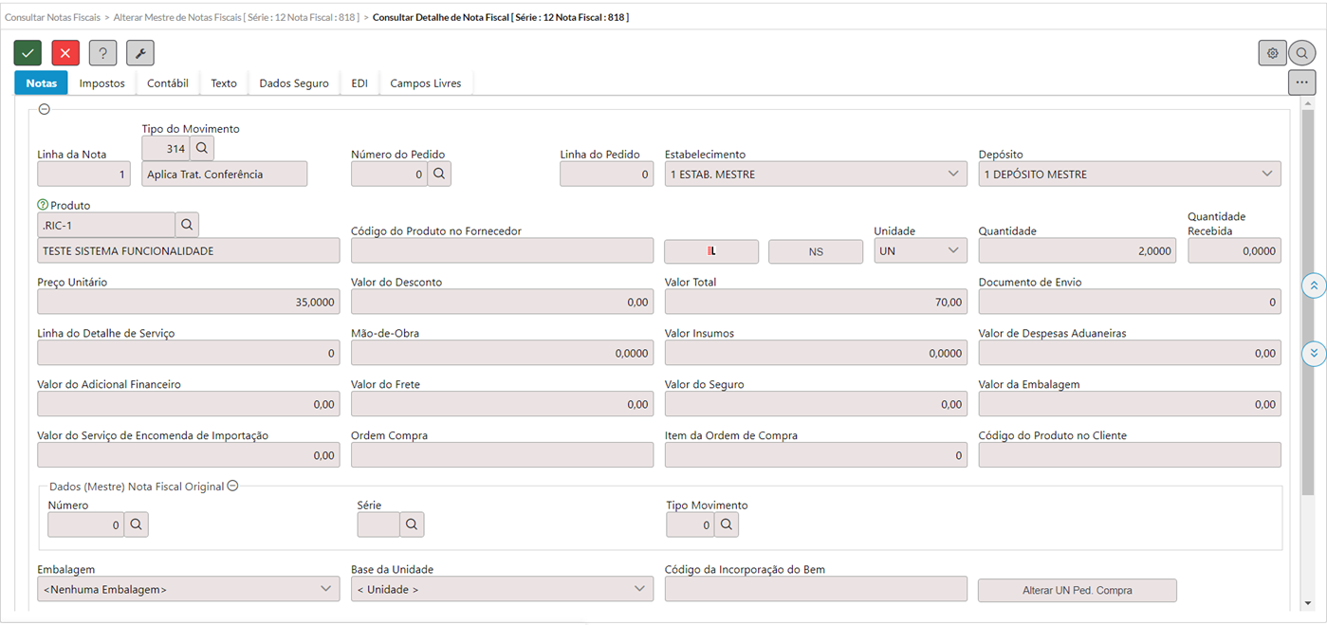Click the Série lookup magnifier
1327x625 pixels.
point(412,524)
